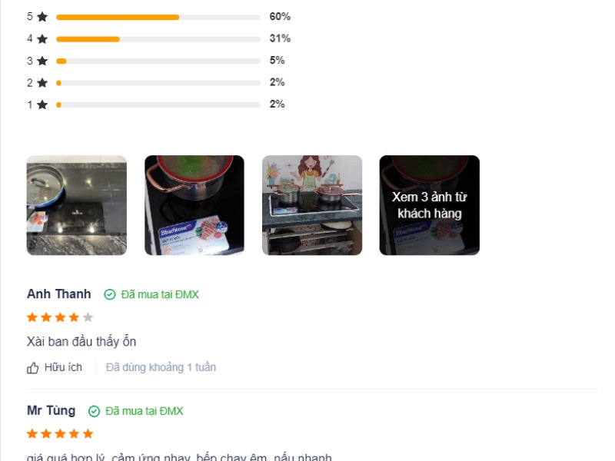Click the star icon on the 4-star row
This screenshot has width=615, height=461.
point(42,38)
